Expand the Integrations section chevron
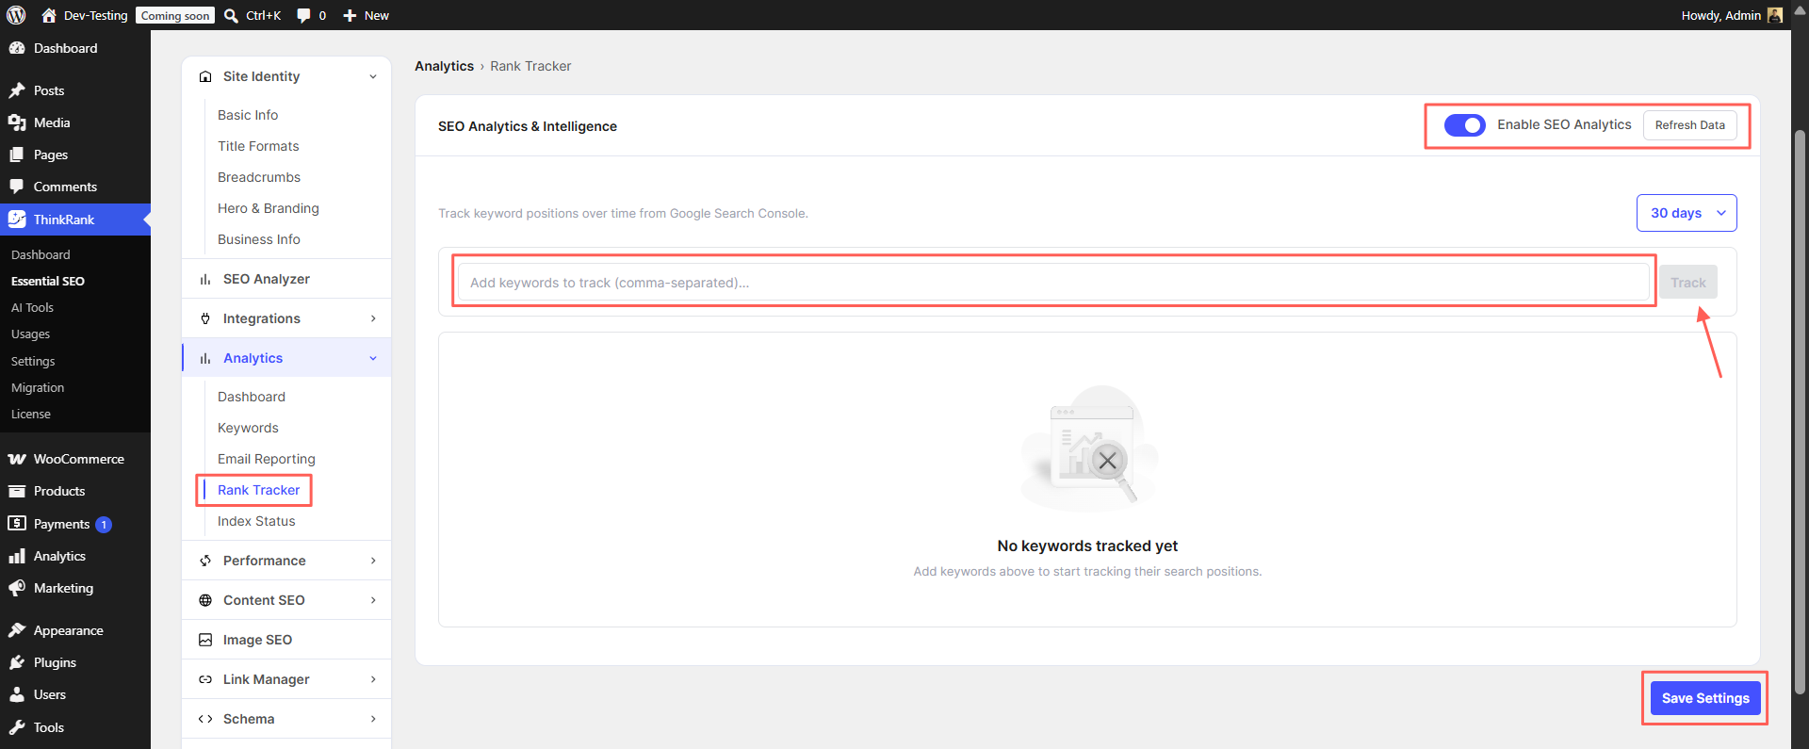This screenshot has width=1809, height=749. click(x=373, y=318)
